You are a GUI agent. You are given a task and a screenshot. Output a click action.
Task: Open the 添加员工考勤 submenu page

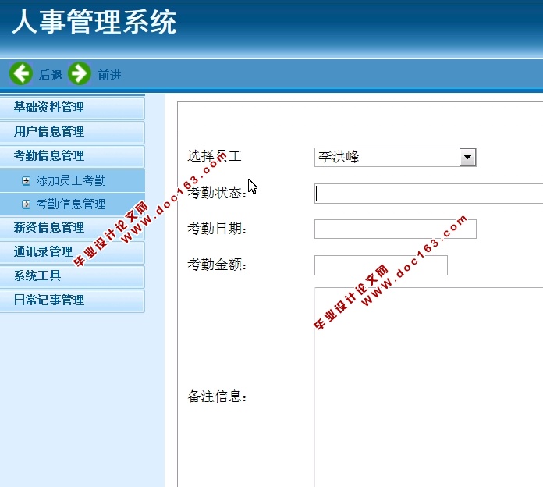coord(71,181)
